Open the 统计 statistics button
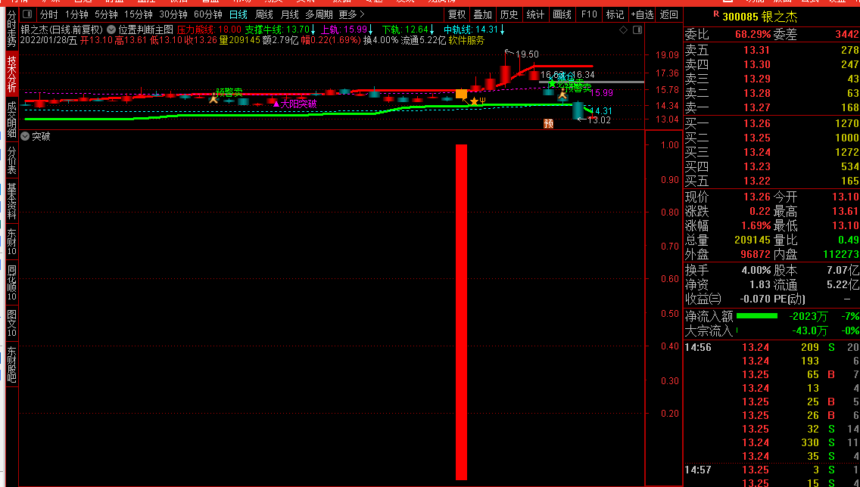The image size is (860, 487). coord(535,15)
